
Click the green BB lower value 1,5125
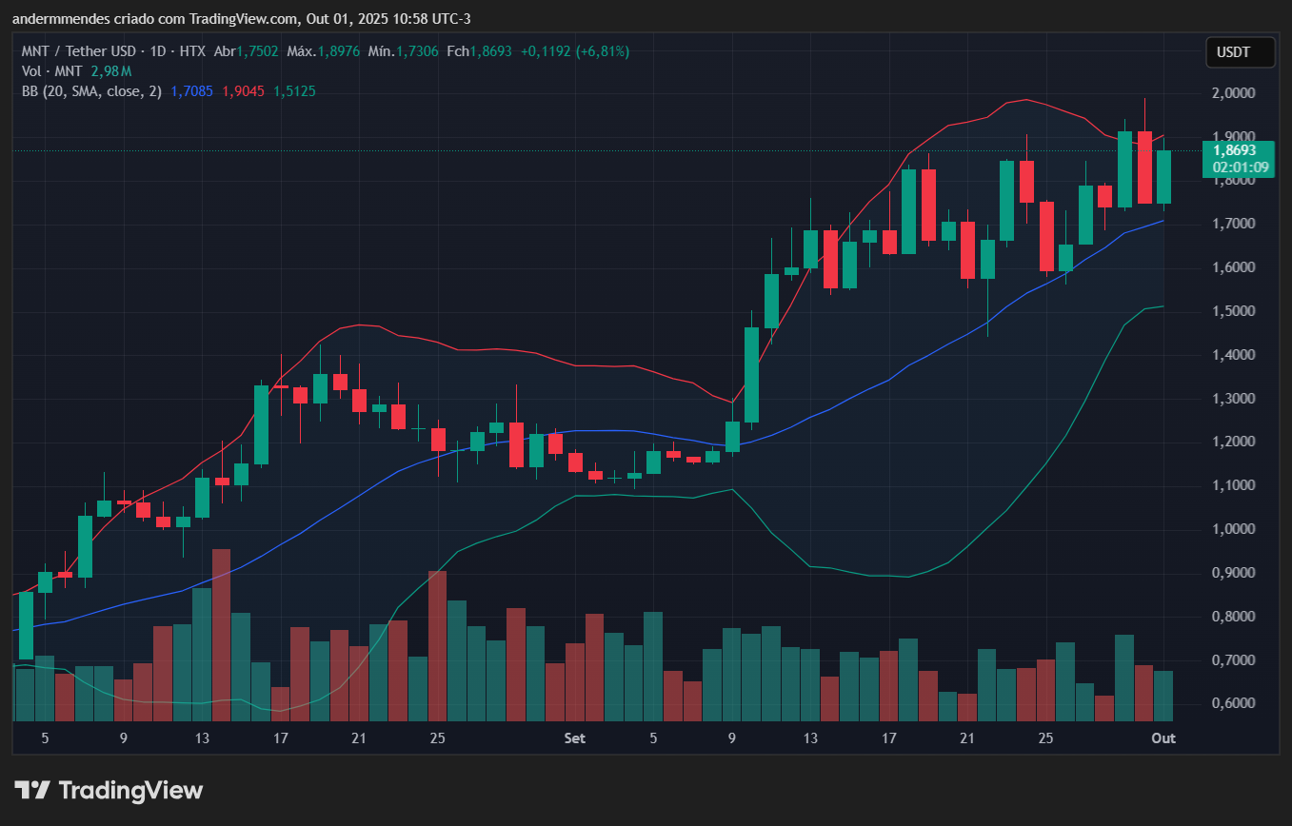click(x=294, y=91)
